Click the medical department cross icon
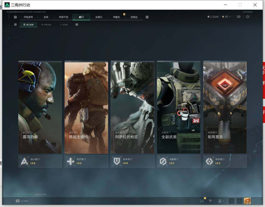Image resolution: width=265 pixels, height=207 pixels. pyautogui.click(x=70, y=162)
